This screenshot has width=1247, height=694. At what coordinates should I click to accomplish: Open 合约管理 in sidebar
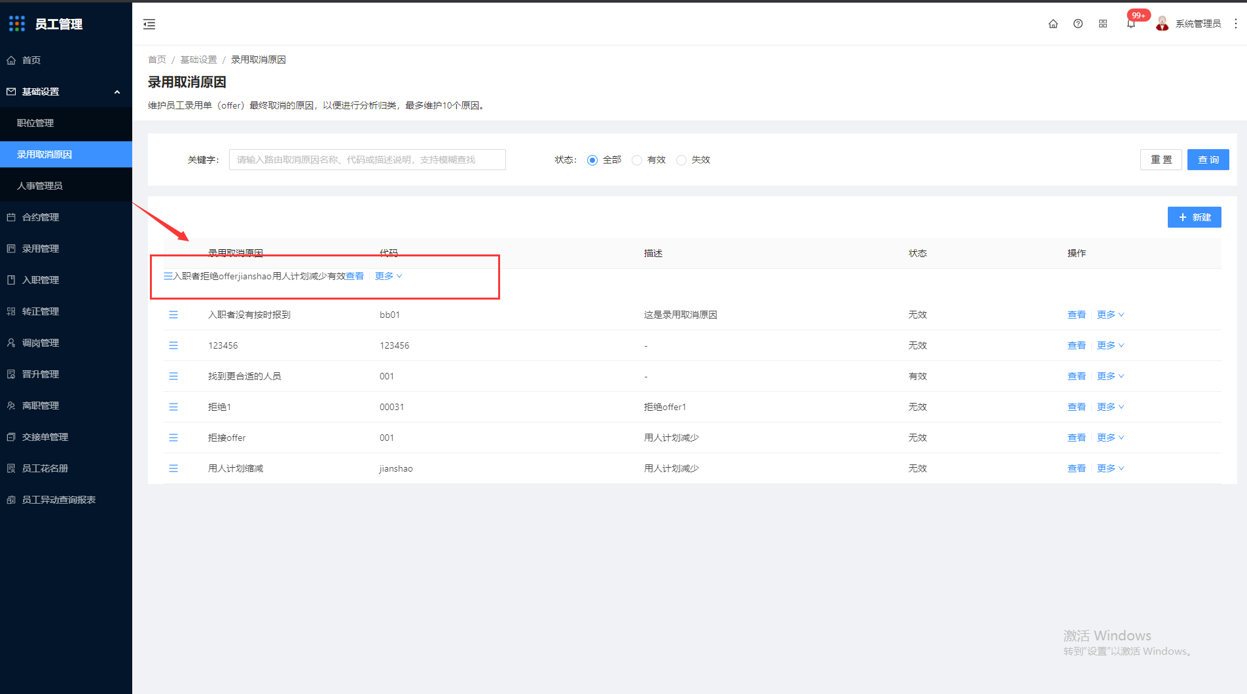tap(66, 217)
